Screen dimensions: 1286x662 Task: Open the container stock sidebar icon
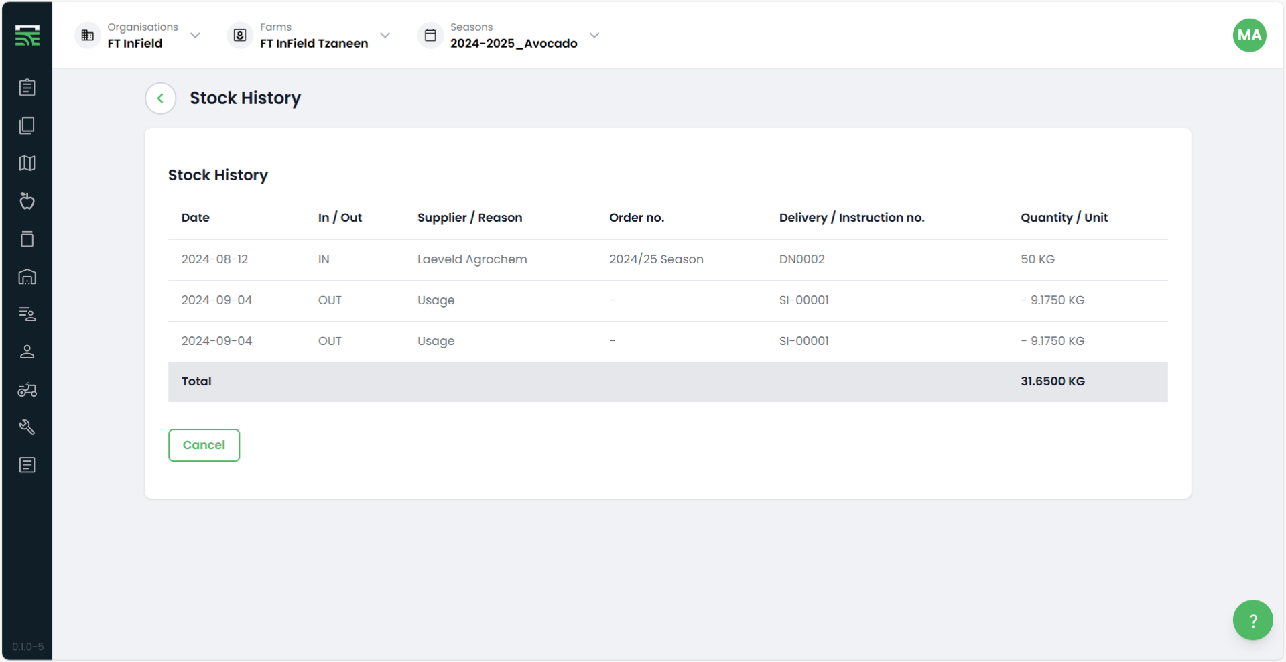(x=27, y=239)
